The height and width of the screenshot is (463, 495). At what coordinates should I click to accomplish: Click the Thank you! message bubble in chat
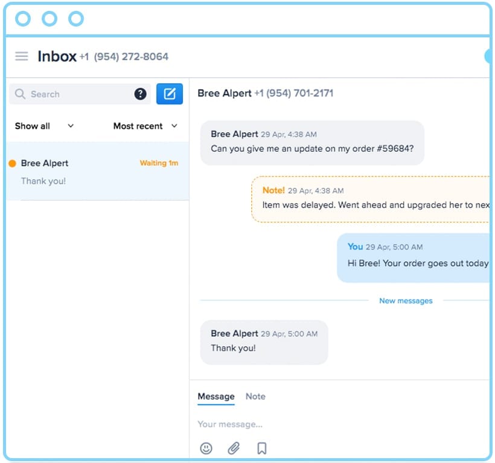[x=264, y=342]
